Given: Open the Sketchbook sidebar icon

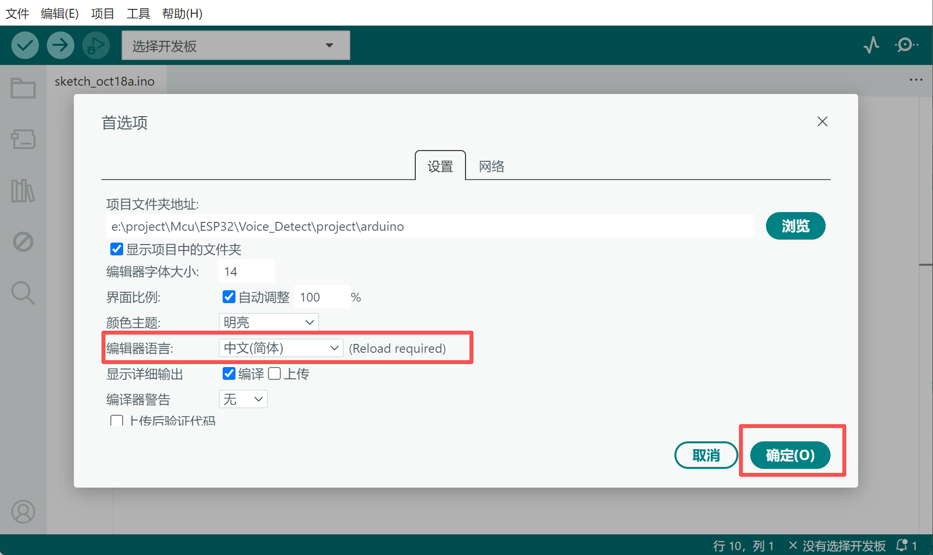Looking at the screenshot, I should coord(23,88).
